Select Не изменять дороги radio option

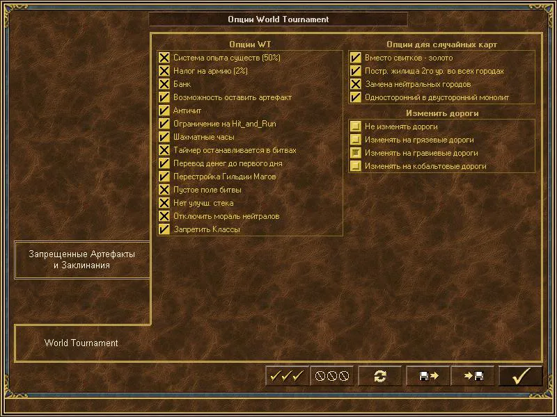tap(356, 126)
